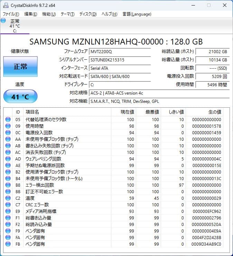Image resolution: width=233 pixels, height=256 pixels.
Task: Click status orb for ID AD row
Action: (x=8, y=159)
